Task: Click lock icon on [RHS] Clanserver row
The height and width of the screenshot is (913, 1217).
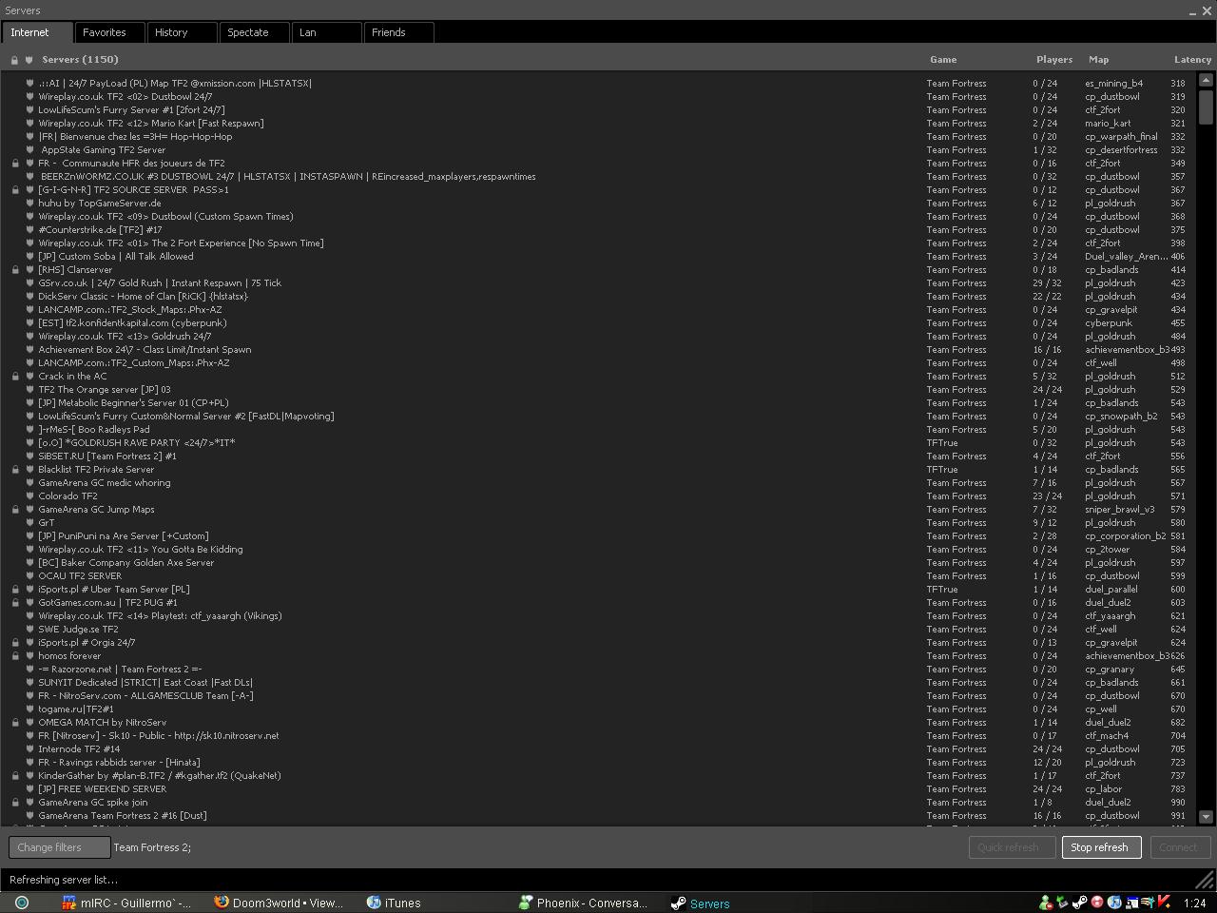Action: pos(15,270)
